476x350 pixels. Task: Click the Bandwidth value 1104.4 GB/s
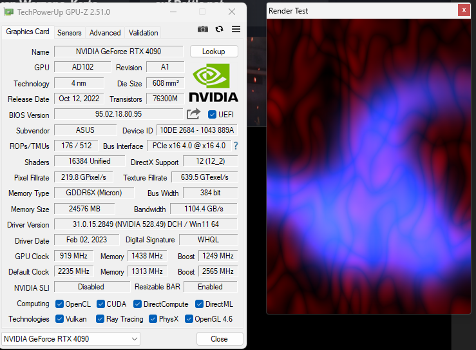[x=204, y=209]
